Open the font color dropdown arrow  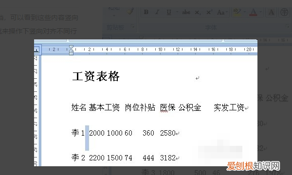tap(261, 12)
